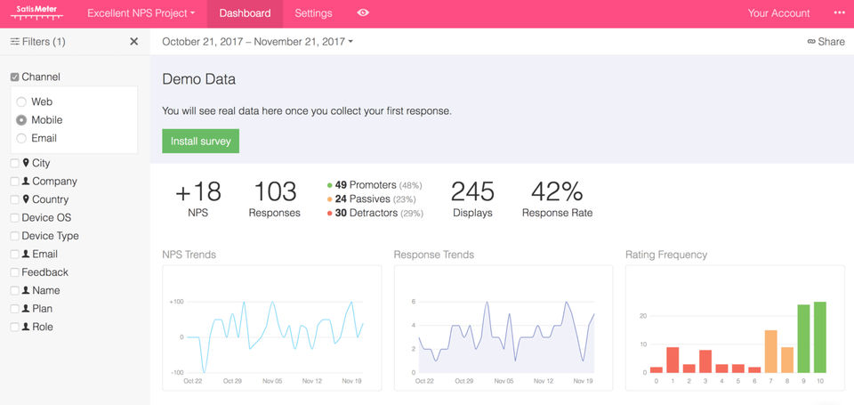Click the Country location pin icon
Image resolution: width=854 pixels, height=405 pixels.
pyautogui.click(x=26, y=199)
